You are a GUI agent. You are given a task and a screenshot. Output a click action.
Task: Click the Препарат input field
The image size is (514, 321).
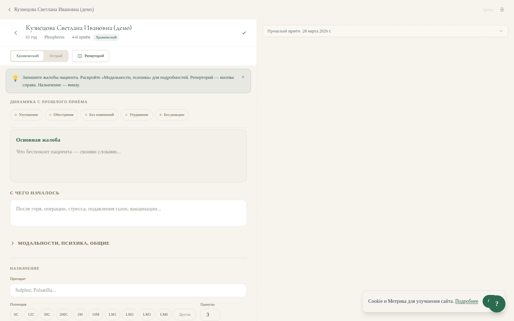tap(128, 290)
